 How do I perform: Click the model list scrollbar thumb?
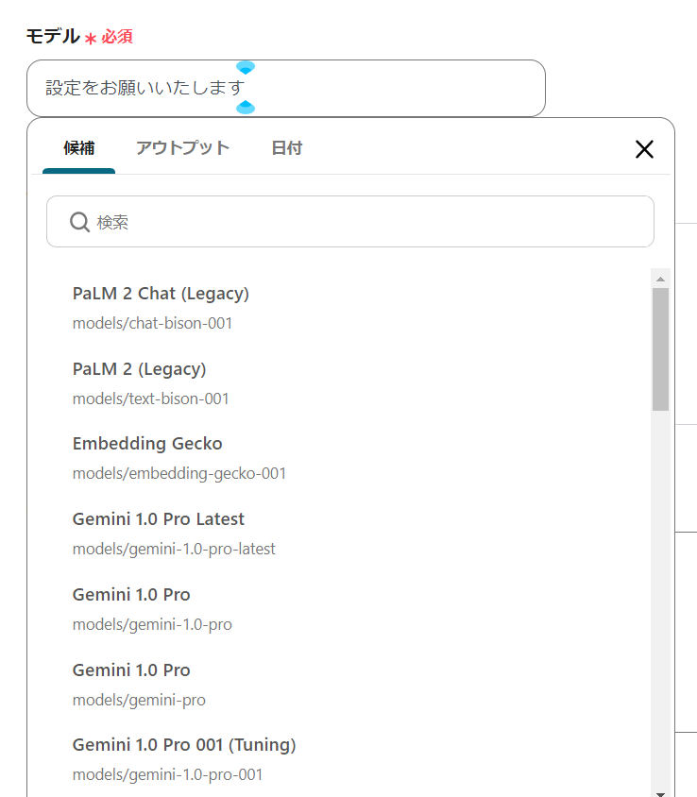pyautogui.click(x=660, y=349)
